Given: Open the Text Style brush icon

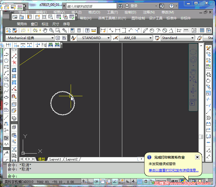Looking at the screenshot, I should pos(74,38).
